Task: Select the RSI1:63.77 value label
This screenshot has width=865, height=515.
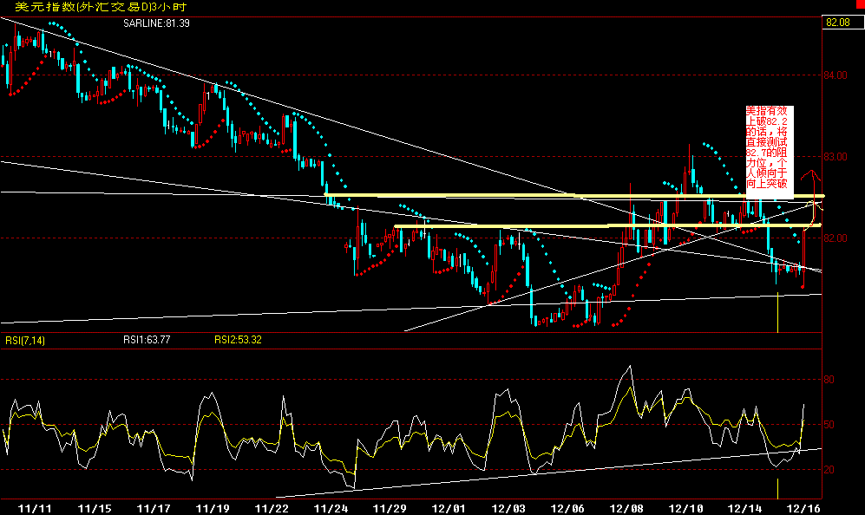Action: click(147, 340)
